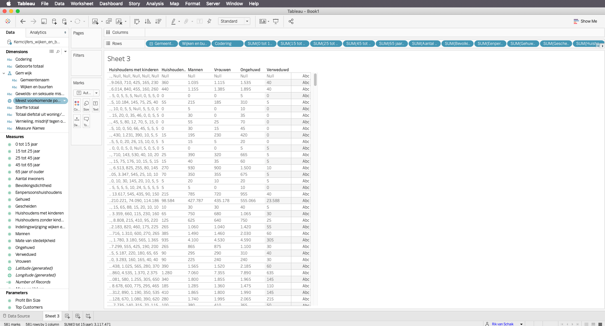Add a new dashboard from bottom tabs
Image resolution: width=605 pixels, height=326 pixels.
tap(78, 316)
